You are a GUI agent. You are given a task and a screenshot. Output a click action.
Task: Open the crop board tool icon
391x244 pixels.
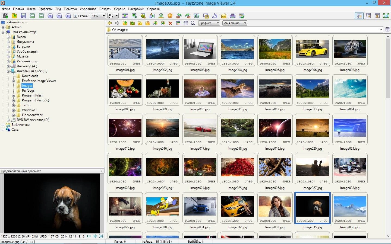tap(143, 16)
